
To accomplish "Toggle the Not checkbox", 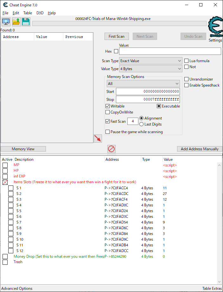I will pyautogui.click(x=186, y=67).
